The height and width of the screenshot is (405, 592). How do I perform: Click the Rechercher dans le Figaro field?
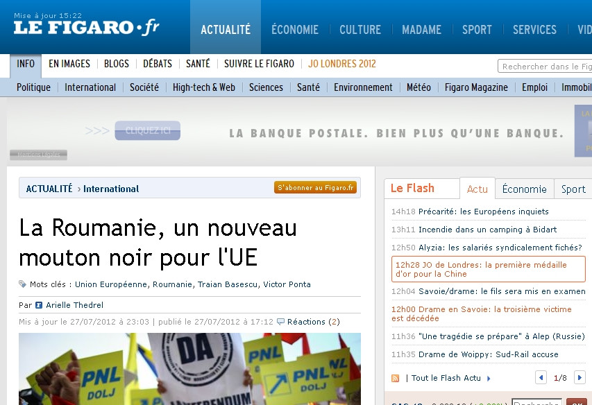tap(545, 67)
